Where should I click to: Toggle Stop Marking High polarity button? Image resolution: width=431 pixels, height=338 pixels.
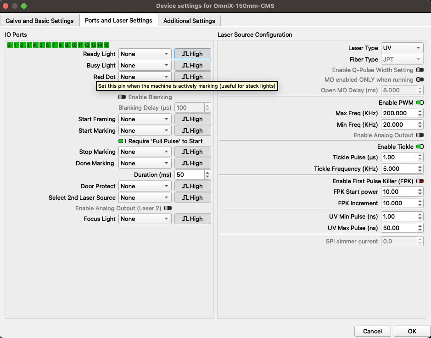(x=192, y=152)
